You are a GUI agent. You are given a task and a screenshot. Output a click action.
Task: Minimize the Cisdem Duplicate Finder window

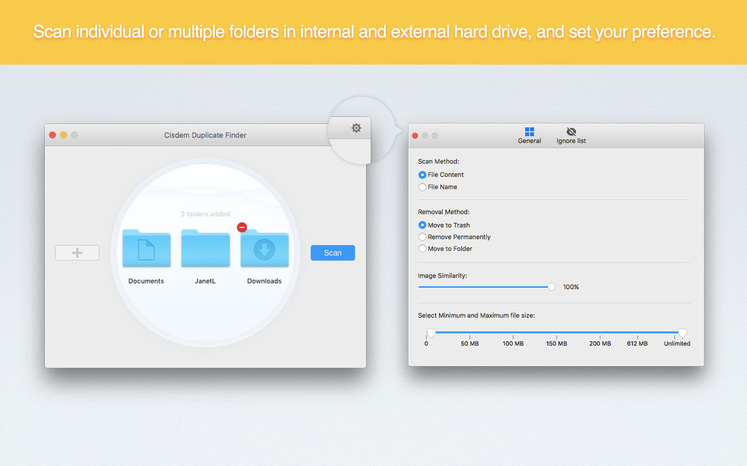(64, 135)
